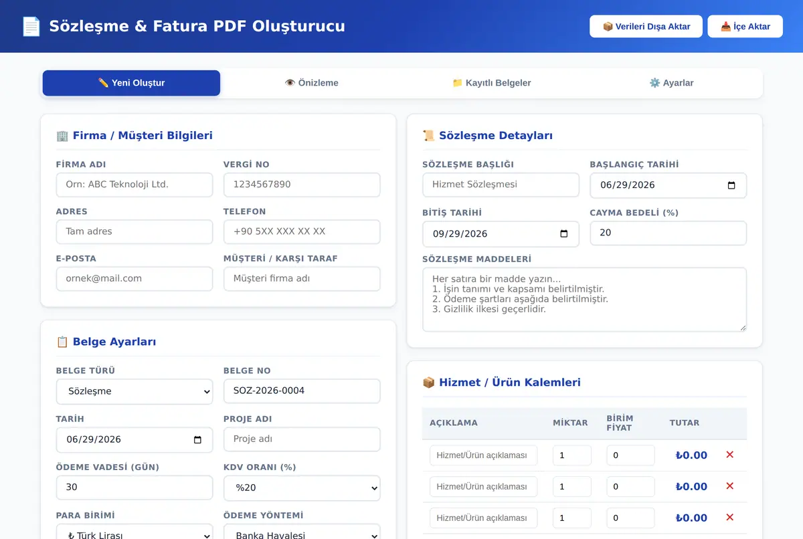Viewport: 803px width, 539px height.
Task: Open the end date calendar picker icon
Action: 564,233
